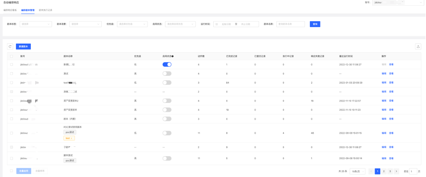Click 查看 in the 2023-01-03 20:09:29 row
This screenshot has width=426, height=177.
click(x=391, y=82)
